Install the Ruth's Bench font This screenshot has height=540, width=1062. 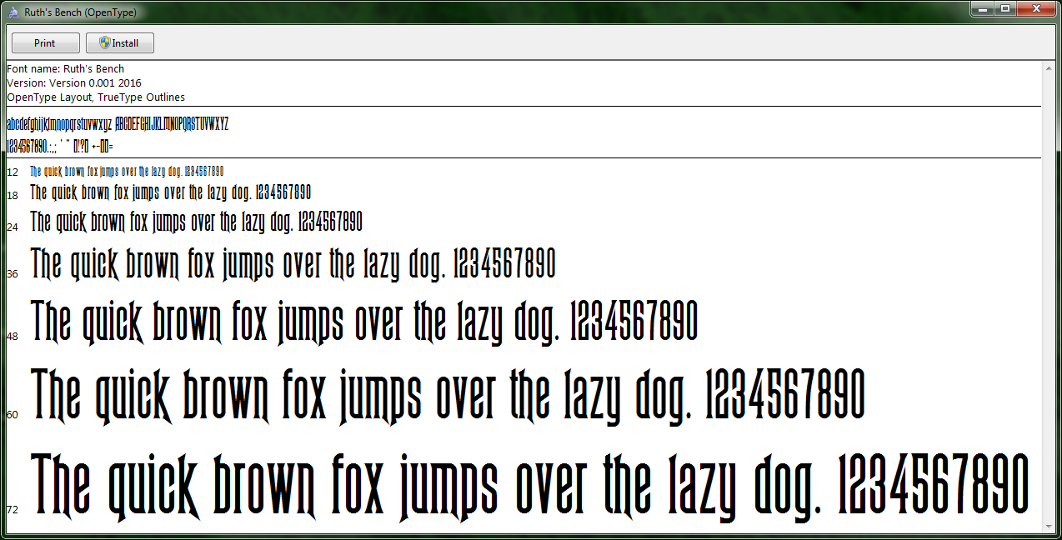pyautogui.click(x=118, y=43)
